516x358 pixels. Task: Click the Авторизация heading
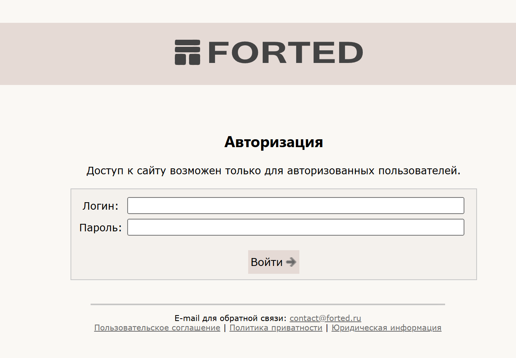(x=274, y=142)
